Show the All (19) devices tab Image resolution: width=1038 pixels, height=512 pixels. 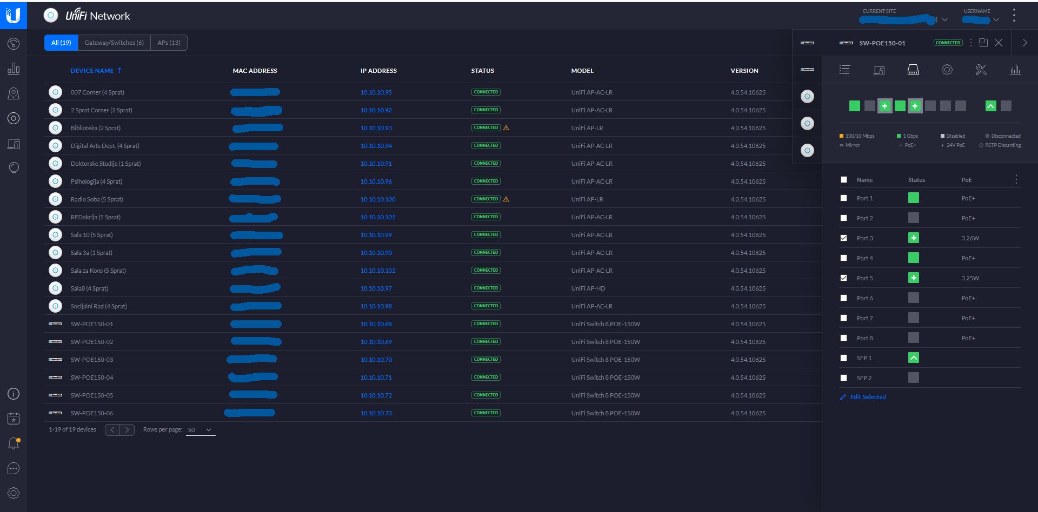point(61,43)
